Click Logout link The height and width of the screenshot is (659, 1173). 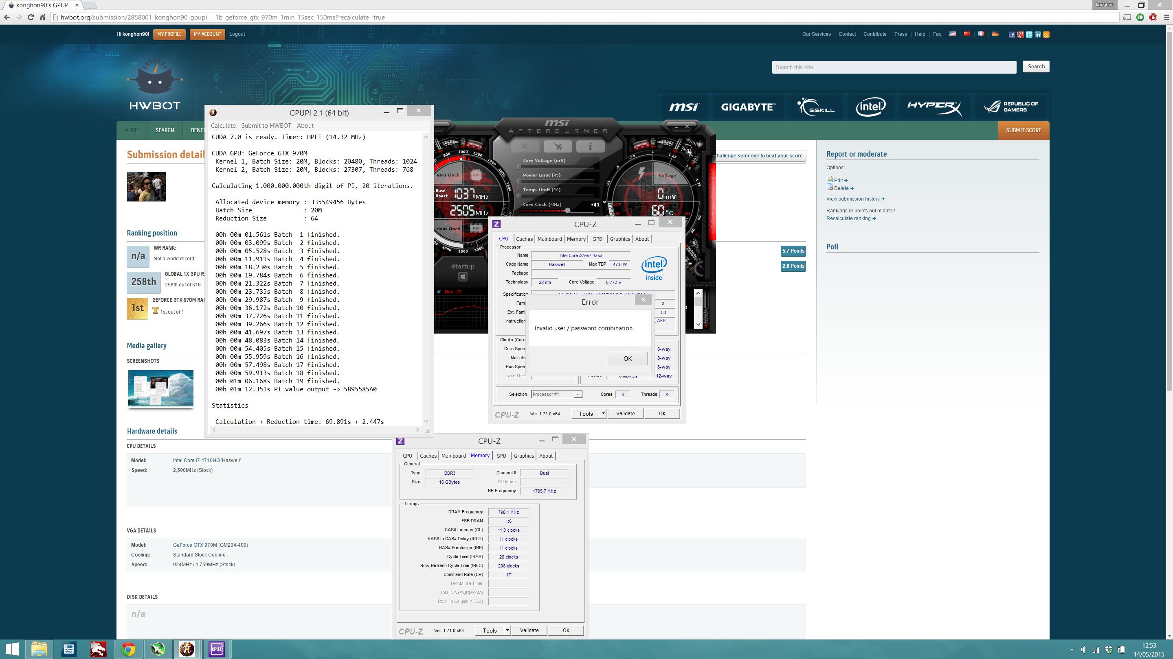click(x=237, y=34)
